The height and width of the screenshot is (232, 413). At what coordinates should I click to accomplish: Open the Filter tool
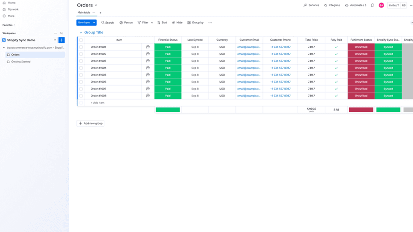[x=143, y=22]
